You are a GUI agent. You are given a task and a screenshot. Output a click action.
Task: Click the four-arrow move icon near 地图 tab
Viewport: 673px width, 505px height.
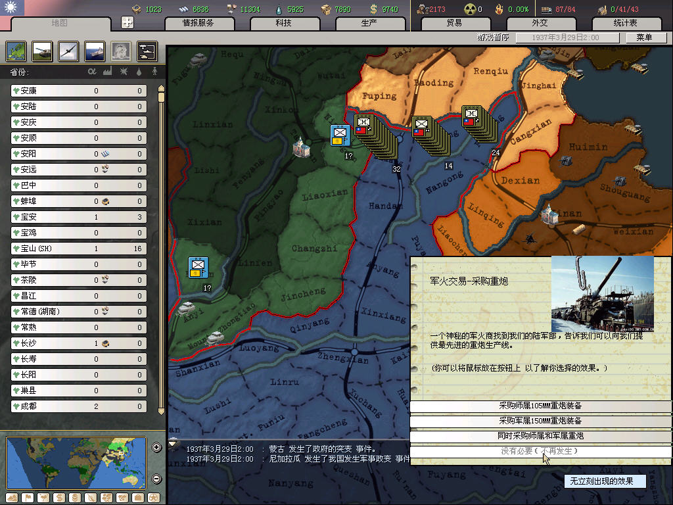click(x=128, y=22)
